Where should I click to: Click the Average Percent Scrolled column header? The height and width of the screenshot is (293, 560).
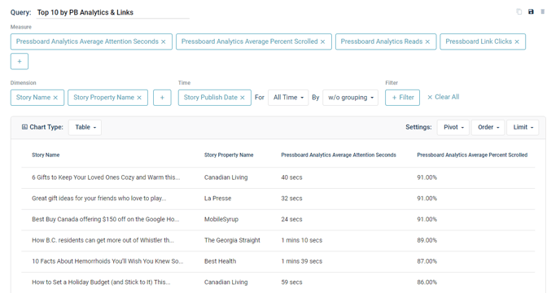472,155
